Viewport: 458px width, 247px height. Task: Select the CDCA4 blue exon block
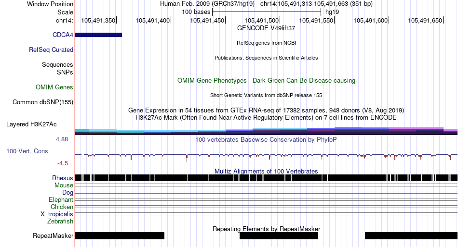(x=98, y=35)
